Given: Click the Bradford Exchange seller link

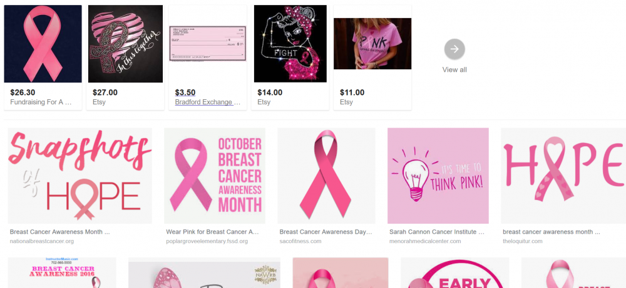Looking at the screenshot, I should click(x=208, y=102).
